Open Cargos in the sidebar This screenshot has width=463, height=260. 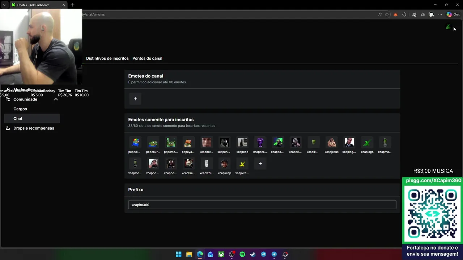coord(20,109)
